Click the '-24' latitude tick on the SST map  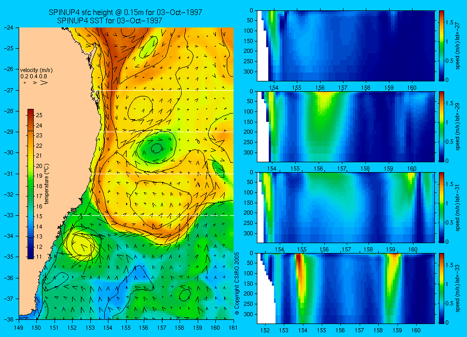[x=9, y=27]
